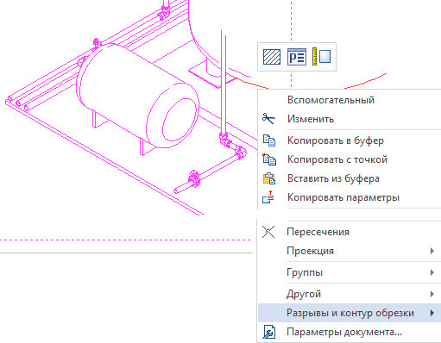Click the Другой text label
The width and height of the screenshot is (441, 343).
tap(304, 294)
